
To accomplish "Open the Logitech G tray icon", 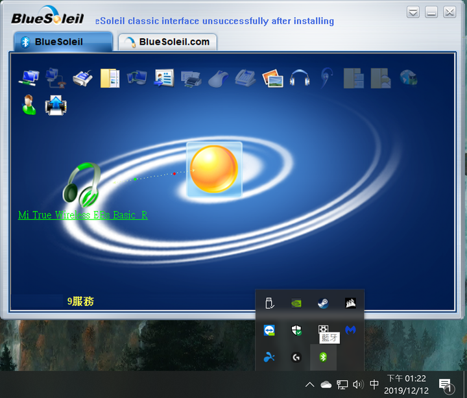I will [296, 357].
